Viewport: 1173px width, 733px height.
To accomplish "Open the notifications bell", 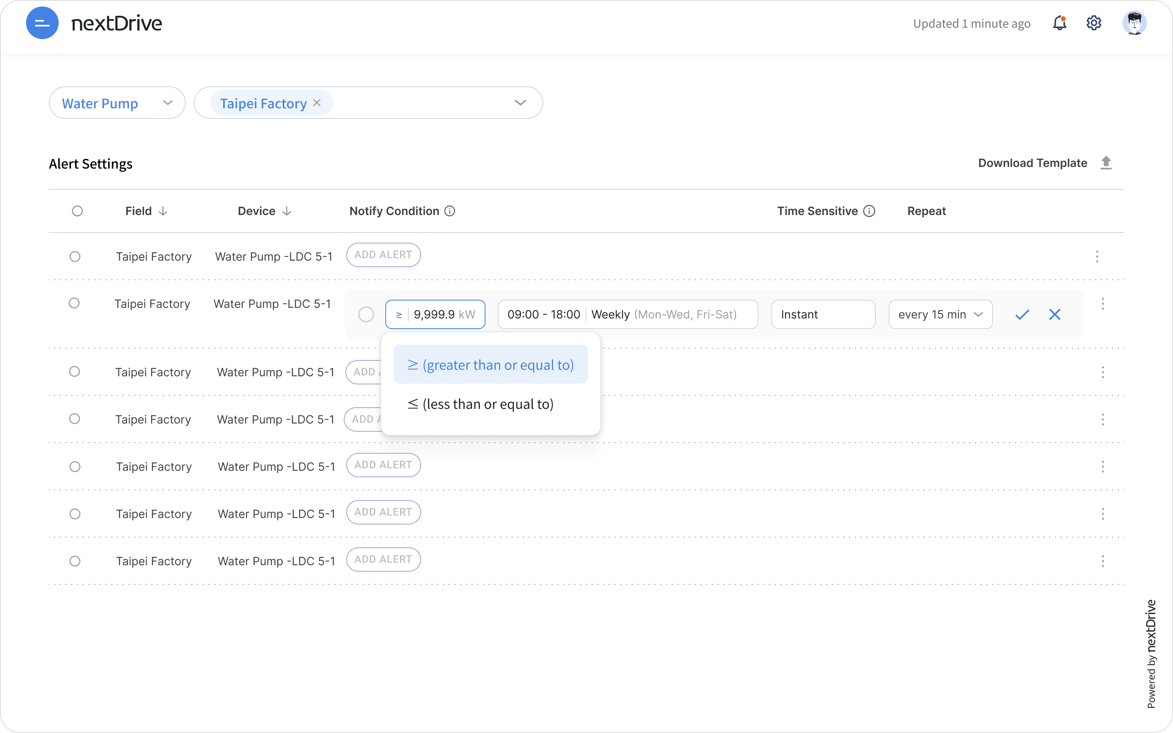I will 1060,23.
